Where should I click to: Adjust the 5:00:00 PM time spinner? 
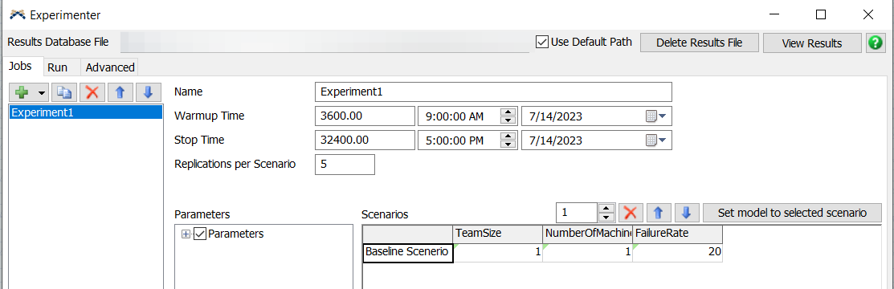(x=508, y=140)
